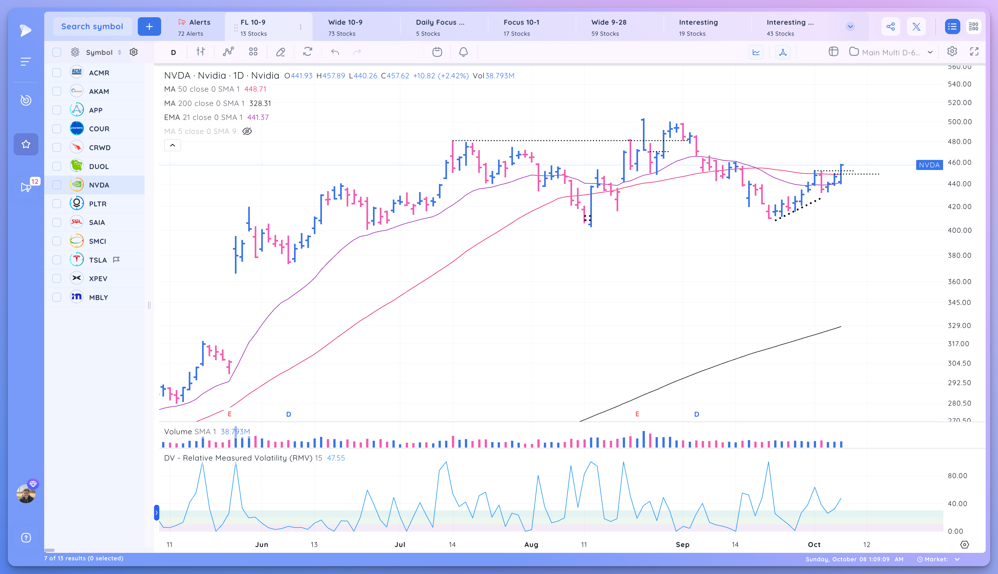The image size is (998, 574).
Task: Click the app logo in sidebar
Action: (x=26, y=30)
